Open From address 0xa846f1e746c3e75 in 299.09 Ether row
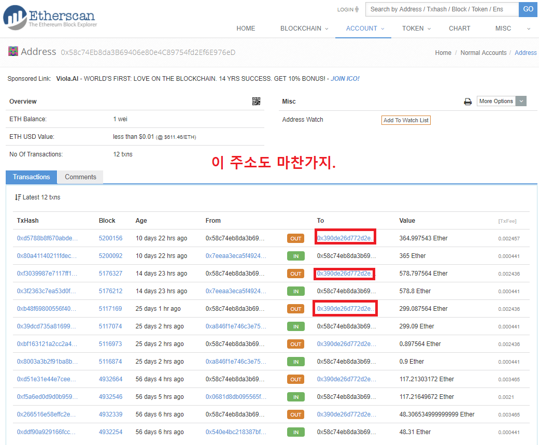This screenshot has width=539, height=445. point(236,326)
